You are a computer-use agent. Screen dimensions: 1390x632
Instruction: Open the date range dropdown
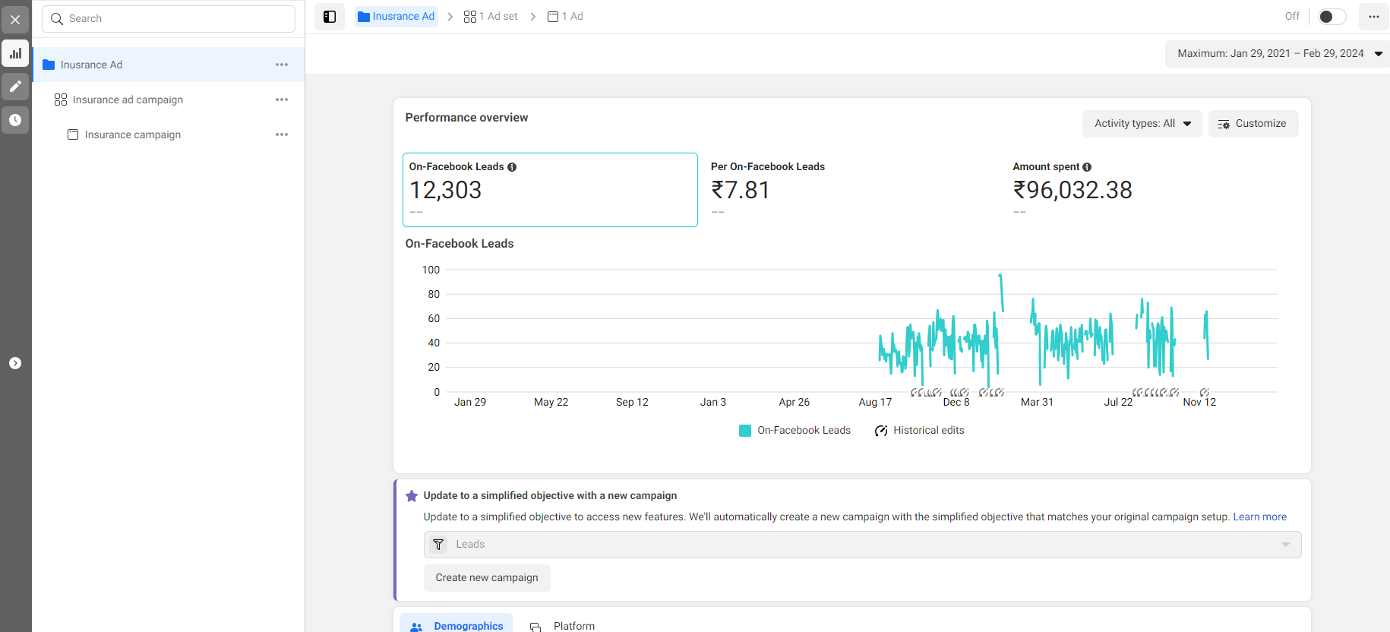tap(1278, 54)
